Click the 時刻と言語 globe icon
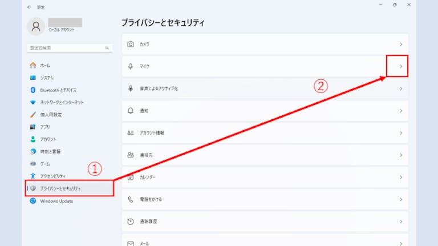 [x=33, y=151]
